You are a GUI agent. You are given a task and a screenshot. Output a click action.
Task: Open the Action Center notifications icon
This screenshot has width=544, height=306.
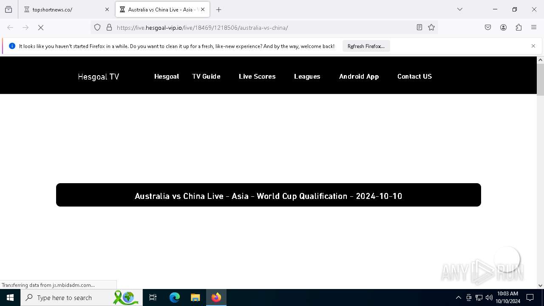coord(530,297)
